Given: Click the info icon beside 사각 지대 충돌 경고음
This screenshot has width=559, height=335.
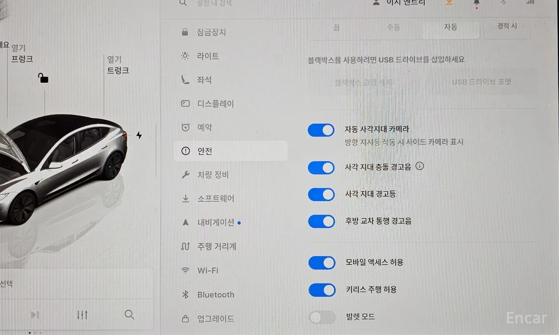Looking at the screenshot, I should [420, 166].
